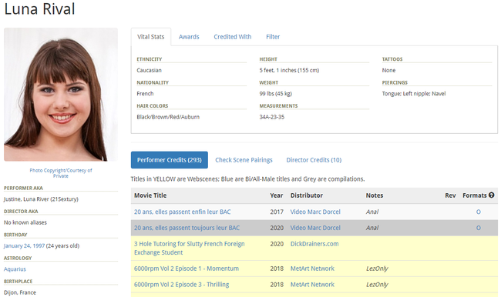Click the Formats help question-mark icon
The image size is (501, 297).
492,195
